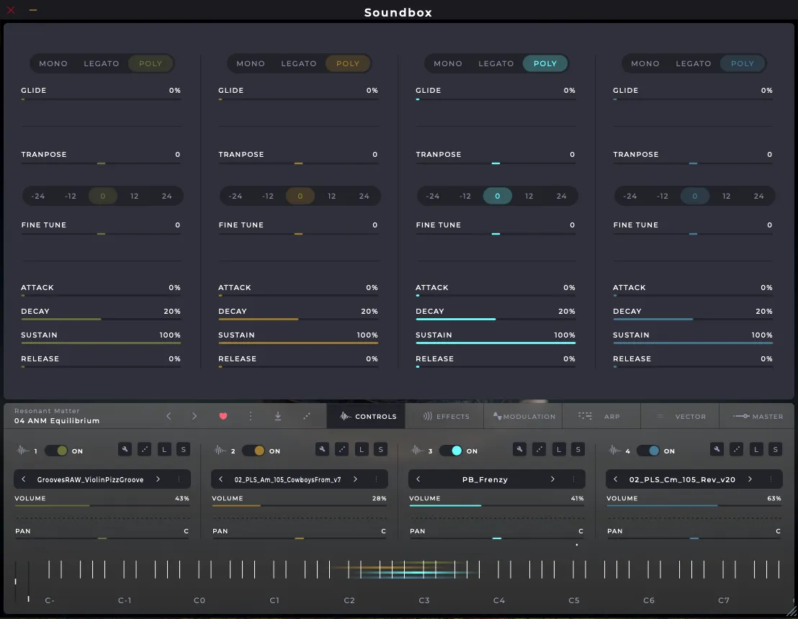Image resolution: width=798 pixels, height=619 pixels.
Task: Open the wrench settings for layer 3
Action: click(519, 450)
